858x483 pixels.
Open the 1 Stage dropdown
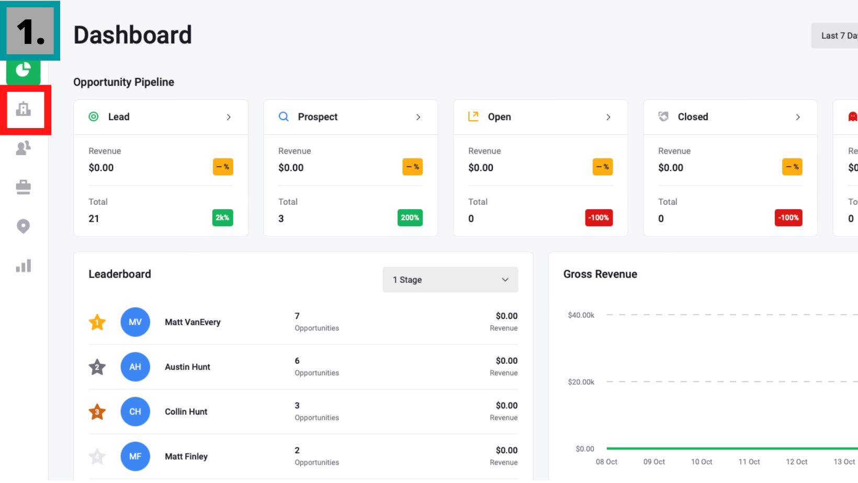click(450, 280)
